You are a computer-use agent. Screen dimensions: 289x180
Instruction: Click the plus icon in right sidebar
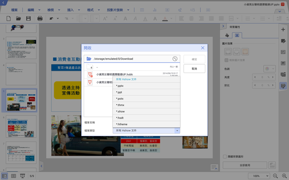(283, 29)
